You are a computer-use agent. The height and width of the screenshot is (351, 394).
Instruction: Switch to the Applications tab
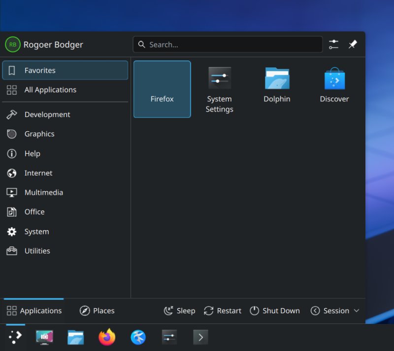34,311
